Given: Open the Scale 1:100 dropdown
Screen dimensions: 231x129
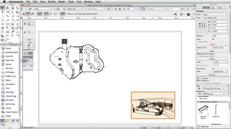Looking at the screenshot, I should point(220,62).
